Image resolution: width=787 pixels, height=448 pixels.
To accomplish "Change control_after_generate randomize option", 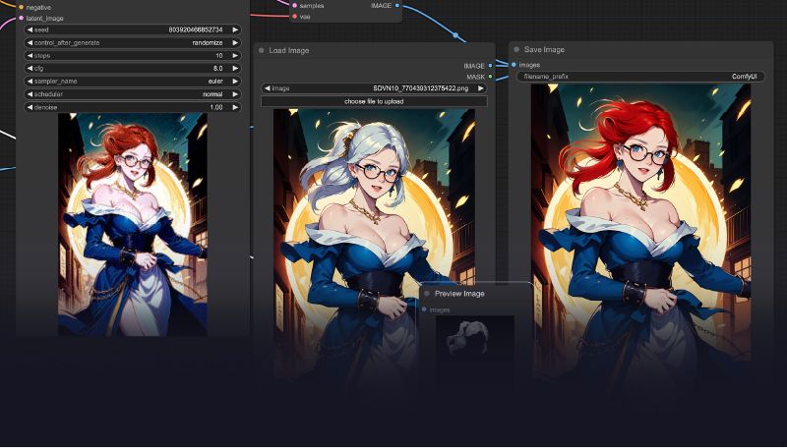I will 133,43.
